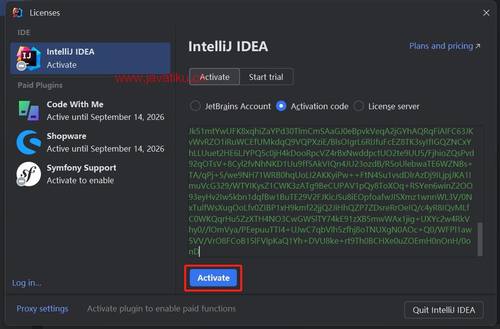Select the Symfony Support plugin row
This screenshot has width=500, height=329.
90,174
